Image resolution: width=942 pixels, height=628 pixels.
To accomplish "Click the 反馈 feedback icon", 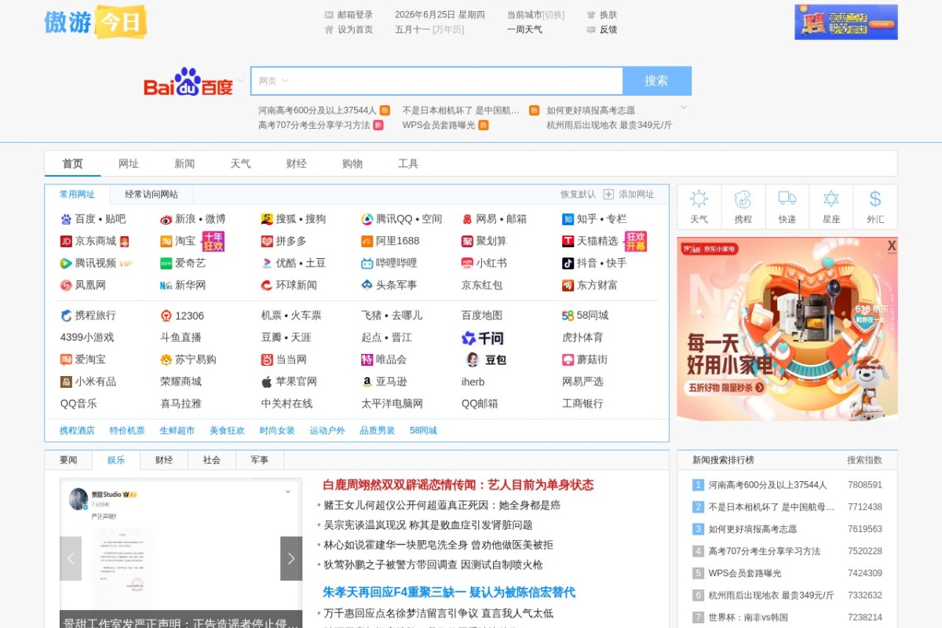I will pos(591,30).
